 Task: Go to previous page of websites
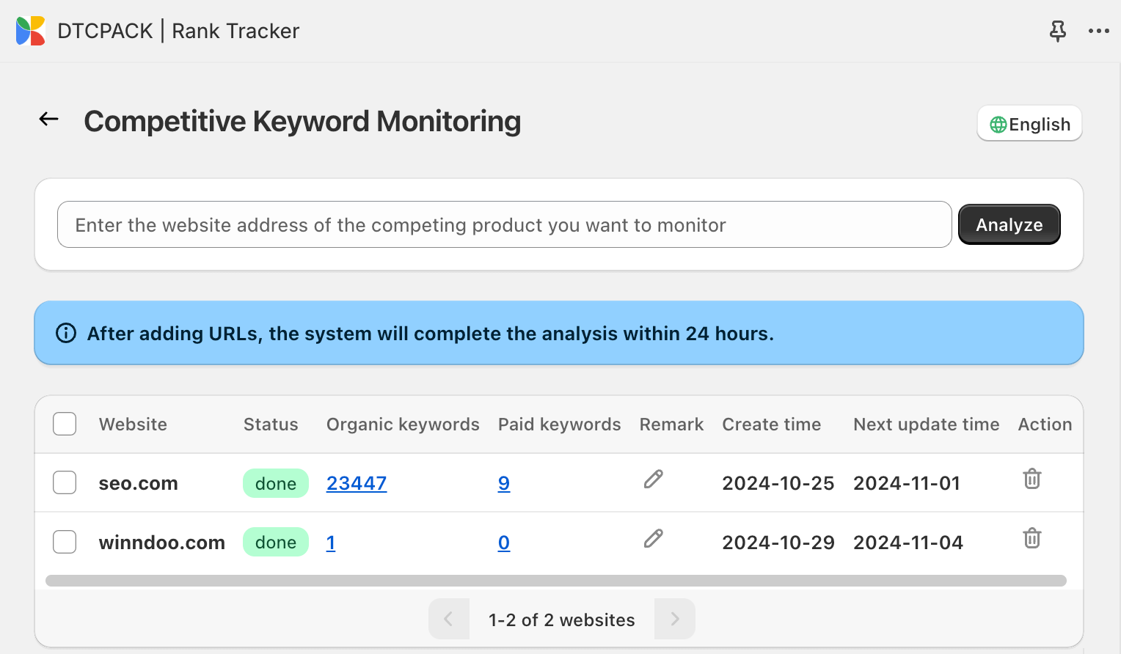tap(448, 620)
